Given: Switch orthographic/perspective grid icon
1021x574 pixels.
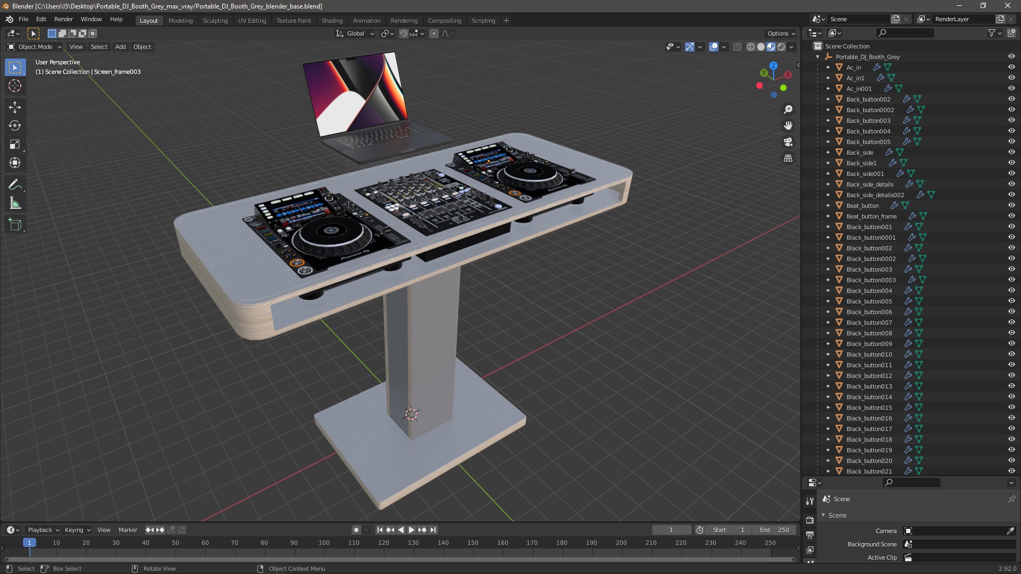Looking at the screenshot, I should [x=788, y=158].
